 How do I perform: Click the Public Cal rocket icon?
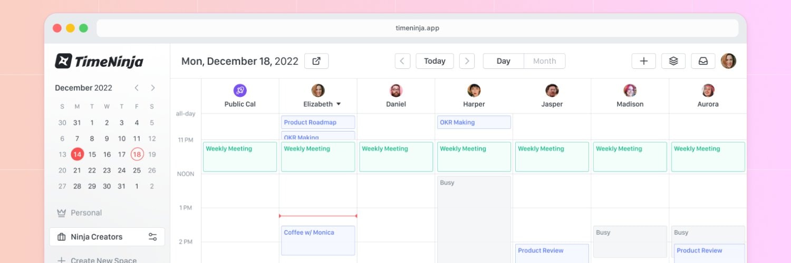240,90
